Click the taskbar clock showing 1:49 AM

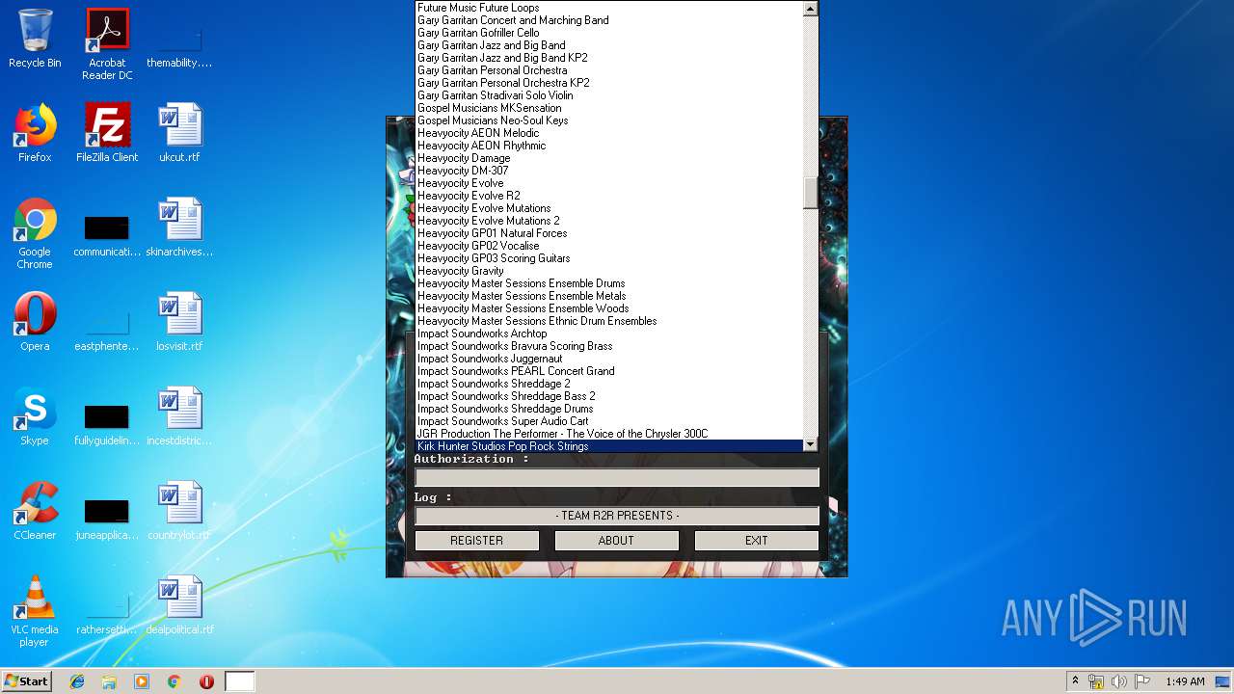[x=1185, y=681]
